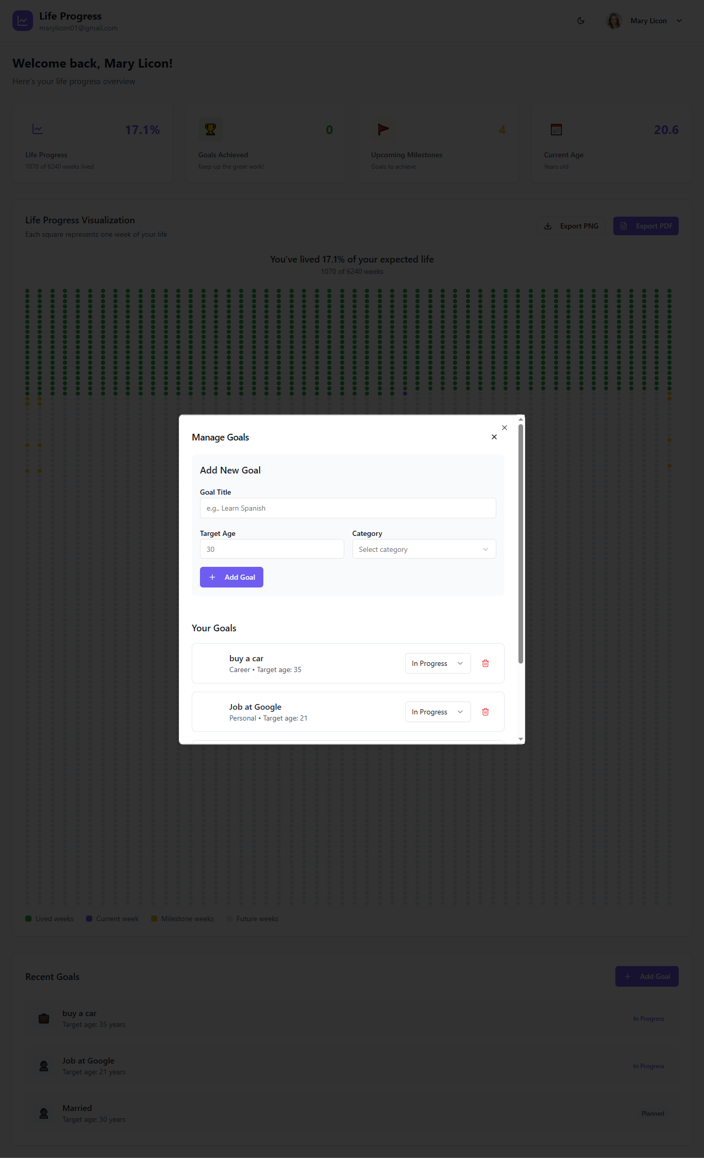
Task: Delete the "buy a car" goal with trash icon
Action: pyautogui.click(x=485, y=663)
